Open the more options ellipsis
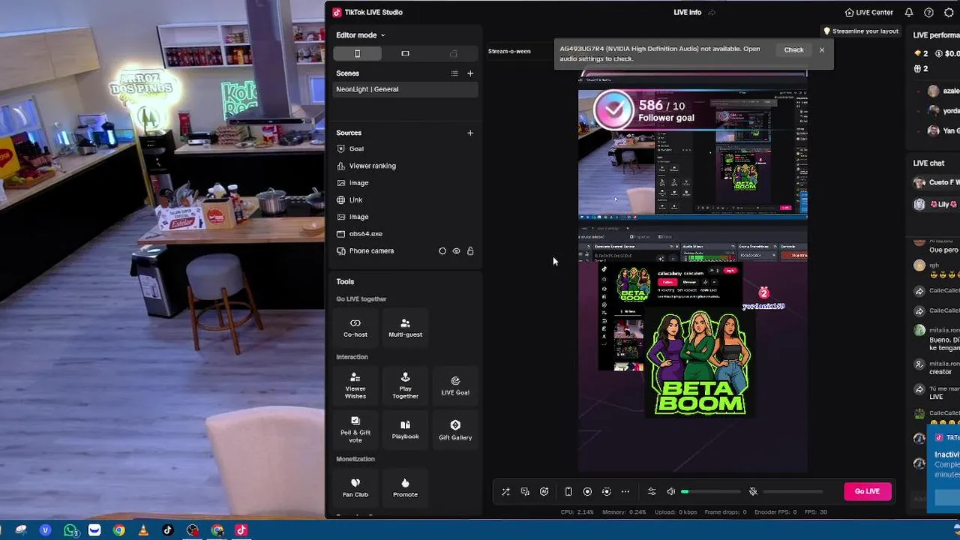 tap(625, 492)
